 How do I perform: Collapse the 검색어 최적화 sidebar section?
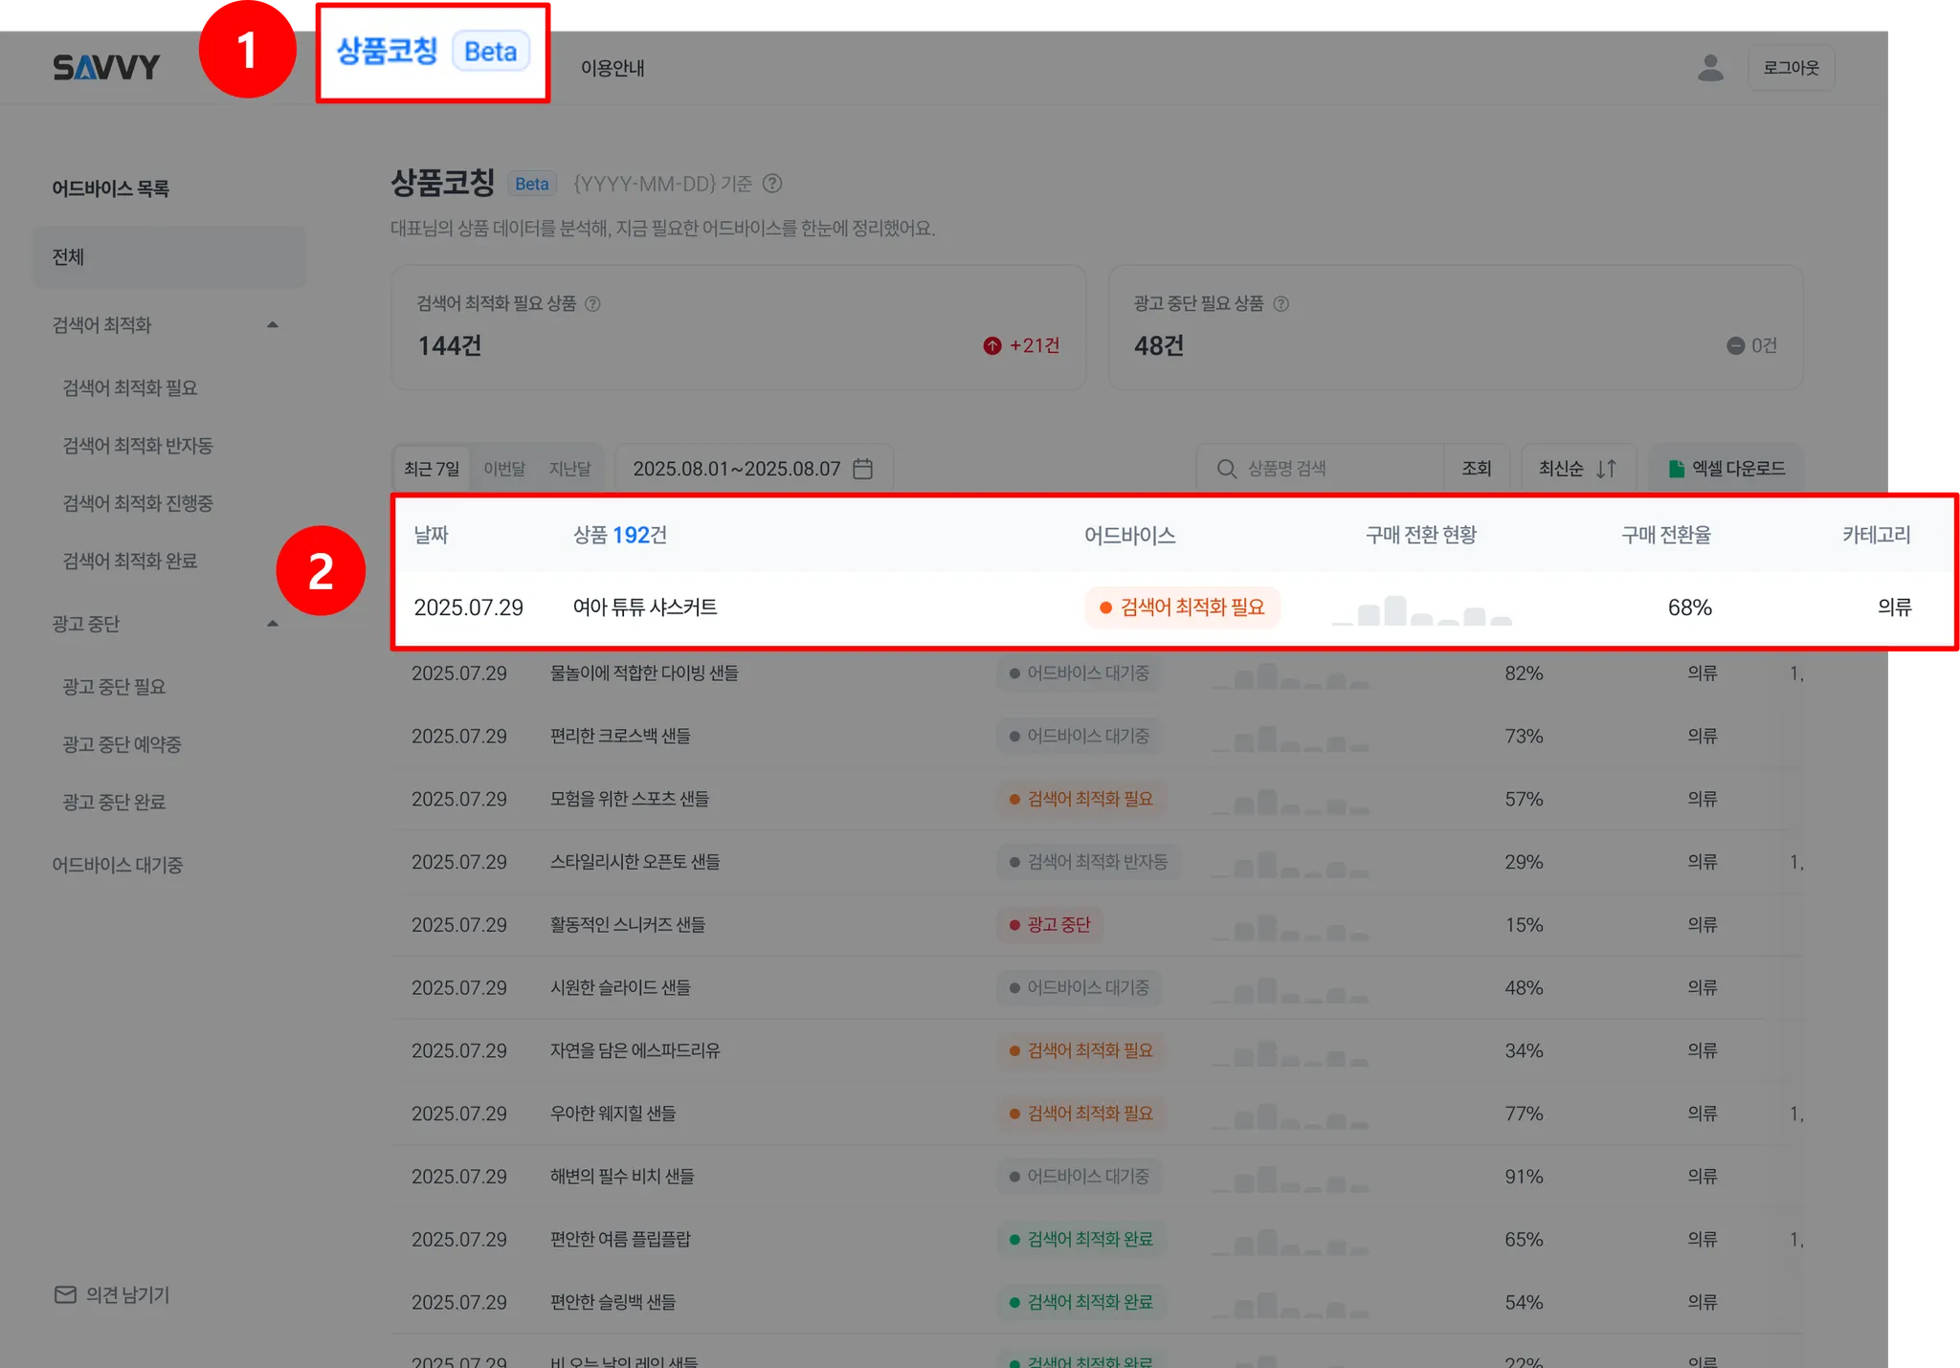273,325
